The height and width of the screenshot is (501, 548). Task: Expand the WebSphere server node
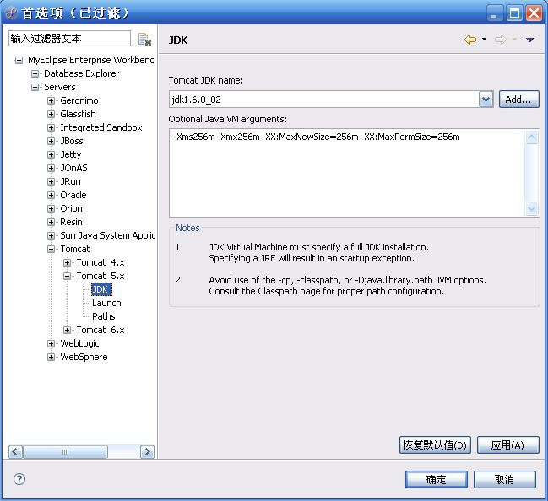51,357
